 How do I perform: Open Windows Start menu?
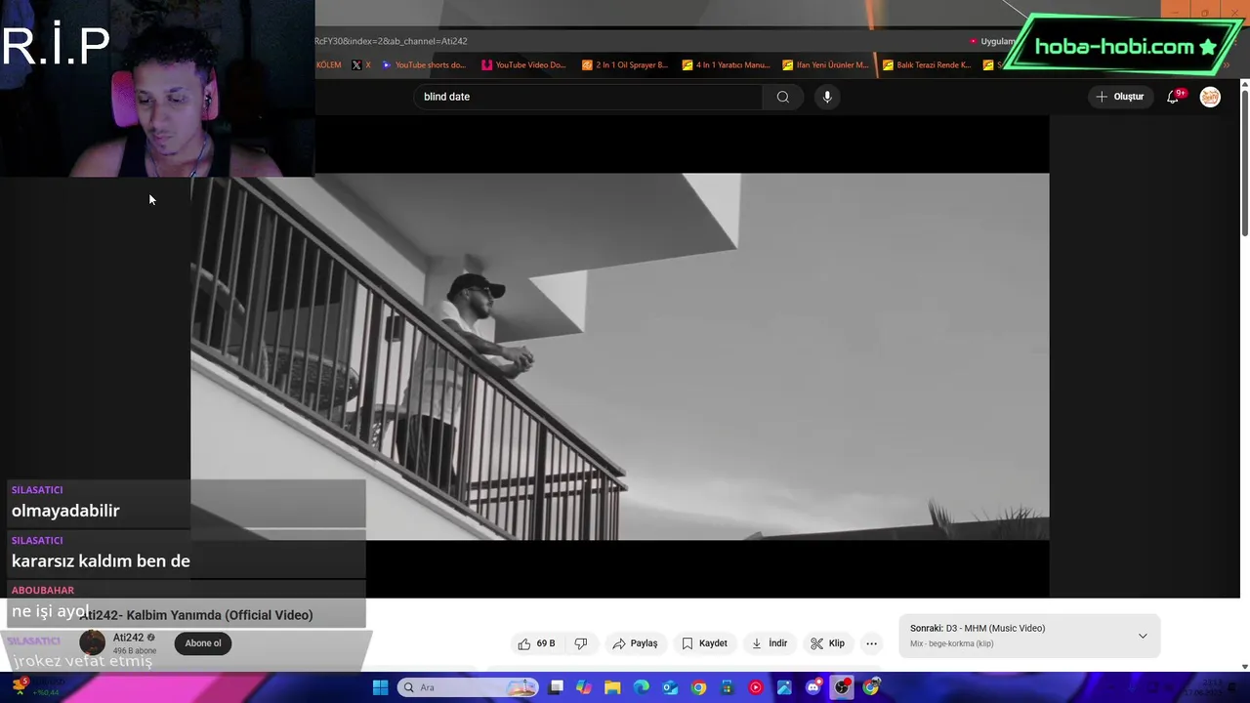point(380,687)
